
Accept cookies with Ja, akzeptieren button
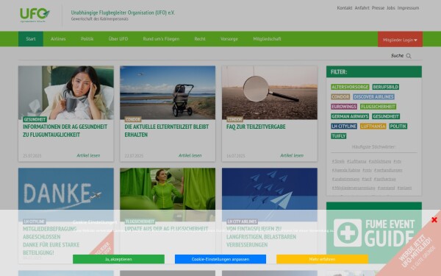[x=118, y=259]
